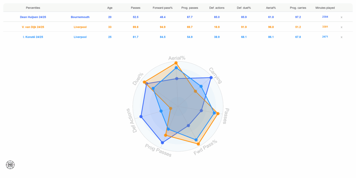Viewport: 356px width, 178px height.
Task: Click the dark blue Prog Passes radar point
Action: click(162, 143)
